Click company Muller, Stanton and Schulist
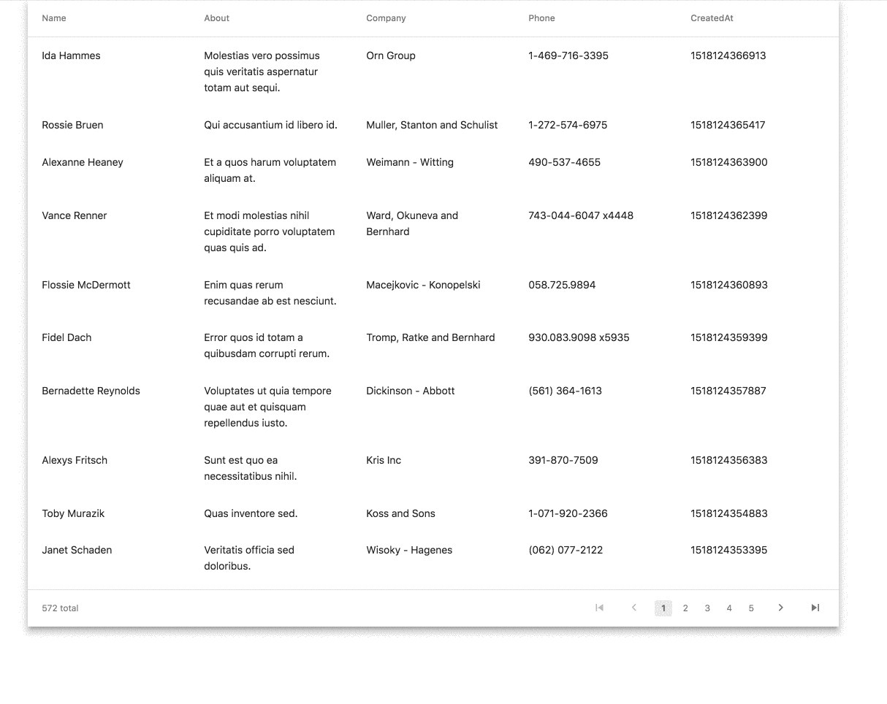887x704 pixels. pyautogui.click(x=432, y=125)
